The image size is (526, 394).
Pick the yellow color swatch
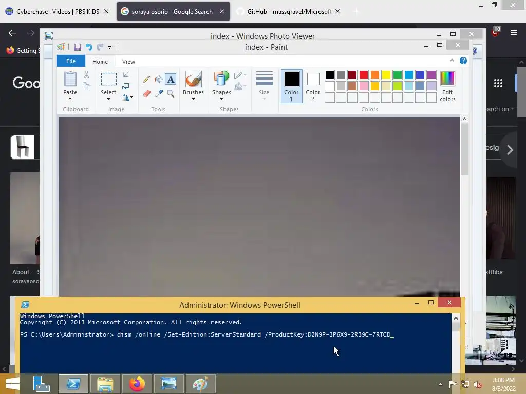point(386,75)
